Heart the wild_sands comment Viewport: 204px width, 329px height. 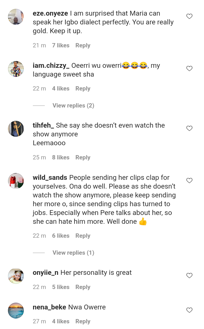189,181
